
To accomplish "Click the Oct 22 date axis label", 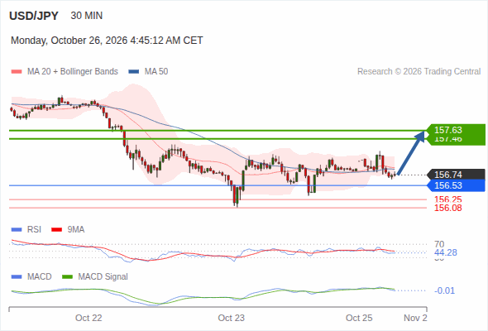I will point(89,318).
